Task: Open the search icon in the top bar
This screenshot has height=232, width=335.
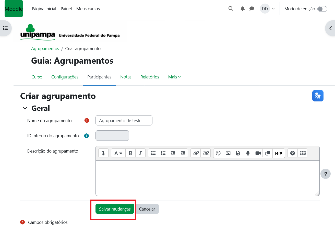Action: [231, 8]
